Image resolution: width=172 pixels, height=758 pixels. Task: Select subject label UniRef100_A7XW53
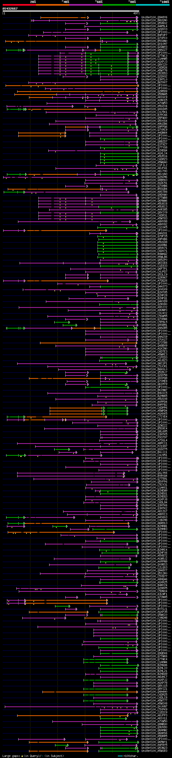click(154, 103)
